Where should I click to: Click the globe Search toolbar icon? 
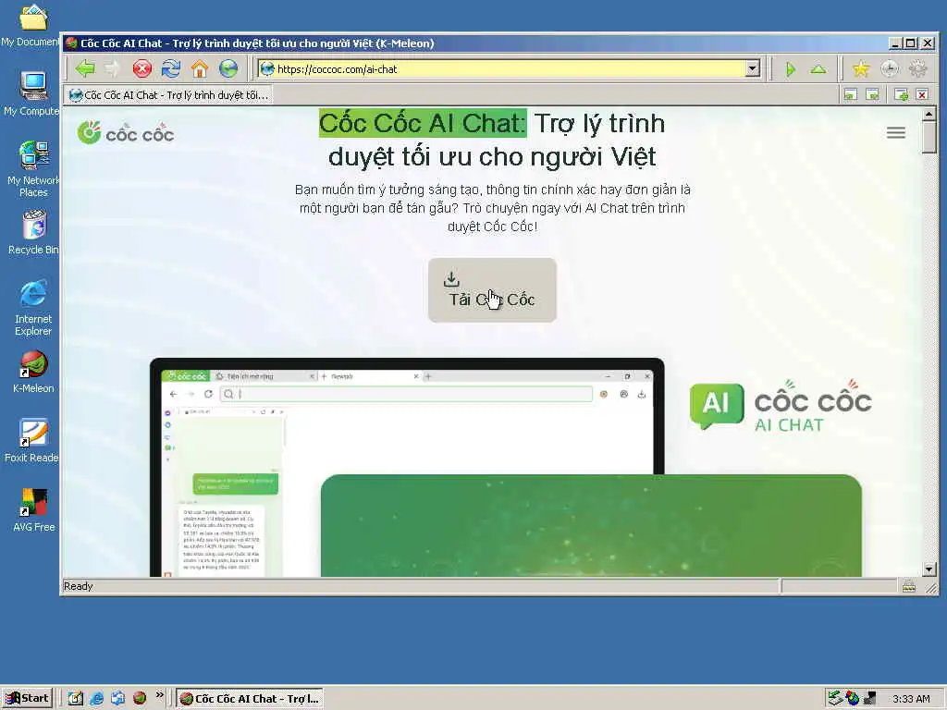[228, 68]
